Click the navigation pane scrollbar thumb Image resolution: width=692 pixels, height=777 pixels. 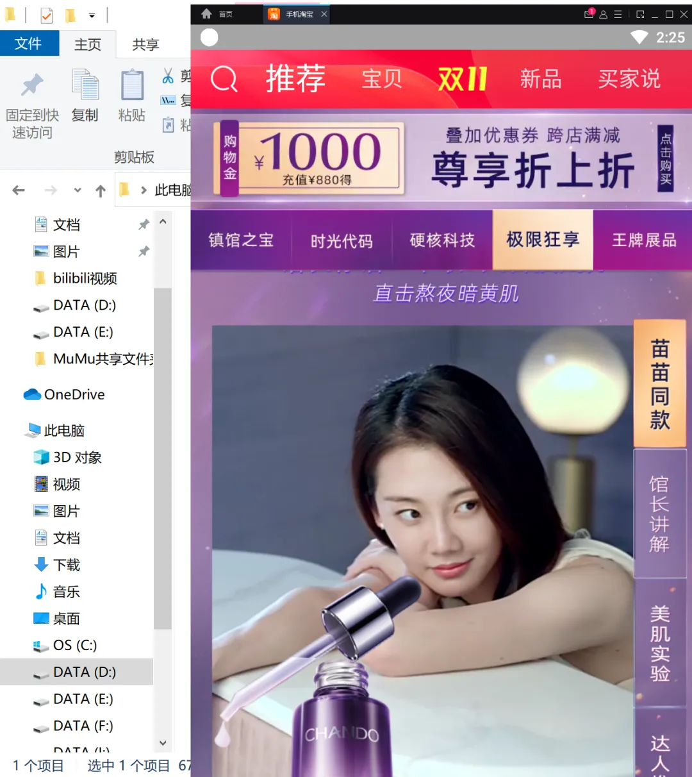click(163, 458)
